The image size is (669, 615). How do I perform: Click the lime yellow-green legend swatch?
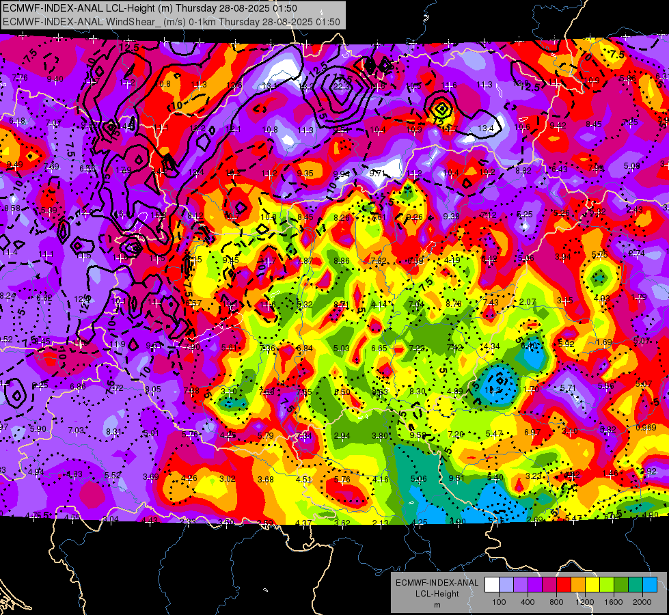(607, 585)
